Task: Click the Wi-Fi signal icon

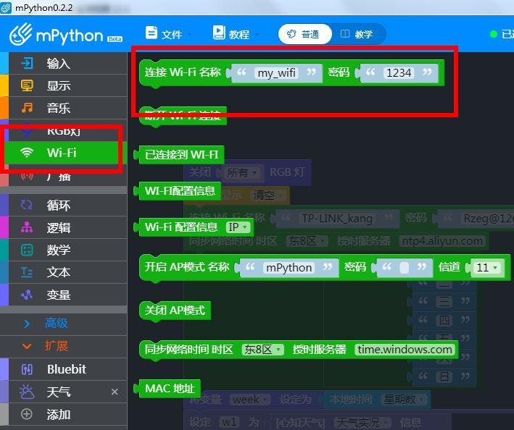Action: click(x=27, y=153)
